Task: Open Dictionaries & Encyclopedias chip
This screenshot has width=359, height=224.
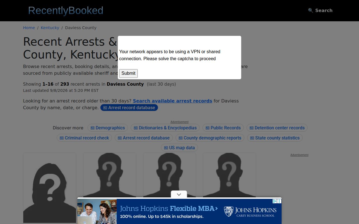Action: [x=165, y=128]
